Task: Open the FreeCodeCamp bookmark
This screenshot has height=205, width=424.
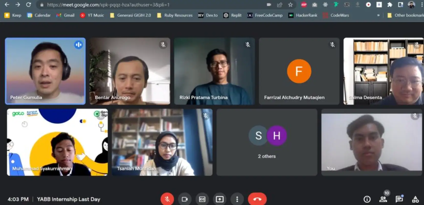Action: tap(265, 15)
